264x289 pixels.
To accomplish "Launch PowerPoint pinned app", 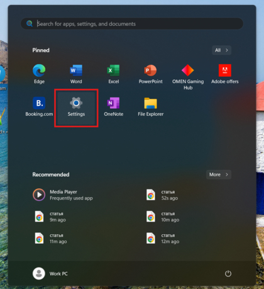I will 150,74.
